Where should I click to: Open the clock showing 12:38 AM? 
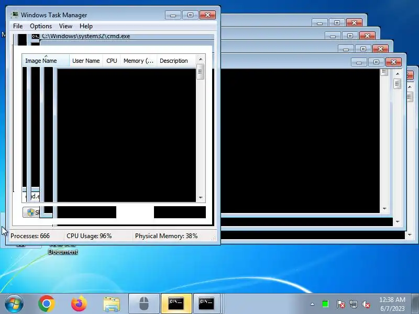(392, 304)
